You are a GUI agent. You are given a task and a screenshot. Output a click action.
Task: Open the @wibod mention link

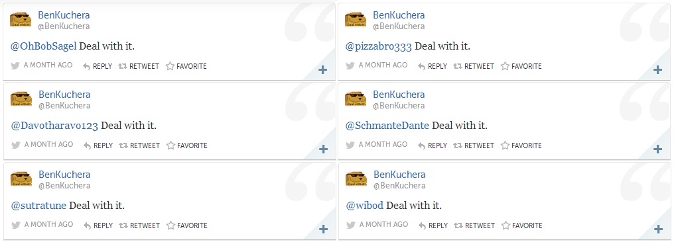pos(365,206)
